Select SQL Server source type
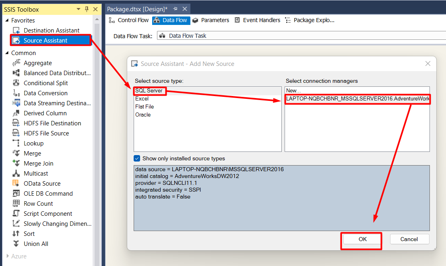The image size is (446, 266). (x=208, y=90)
